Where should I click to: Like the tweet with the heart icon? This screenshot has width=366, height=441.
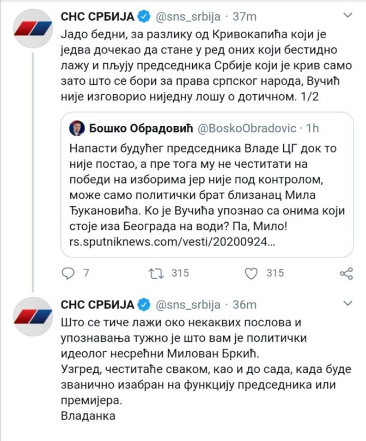pyautogui.click(x=251, y=273)
